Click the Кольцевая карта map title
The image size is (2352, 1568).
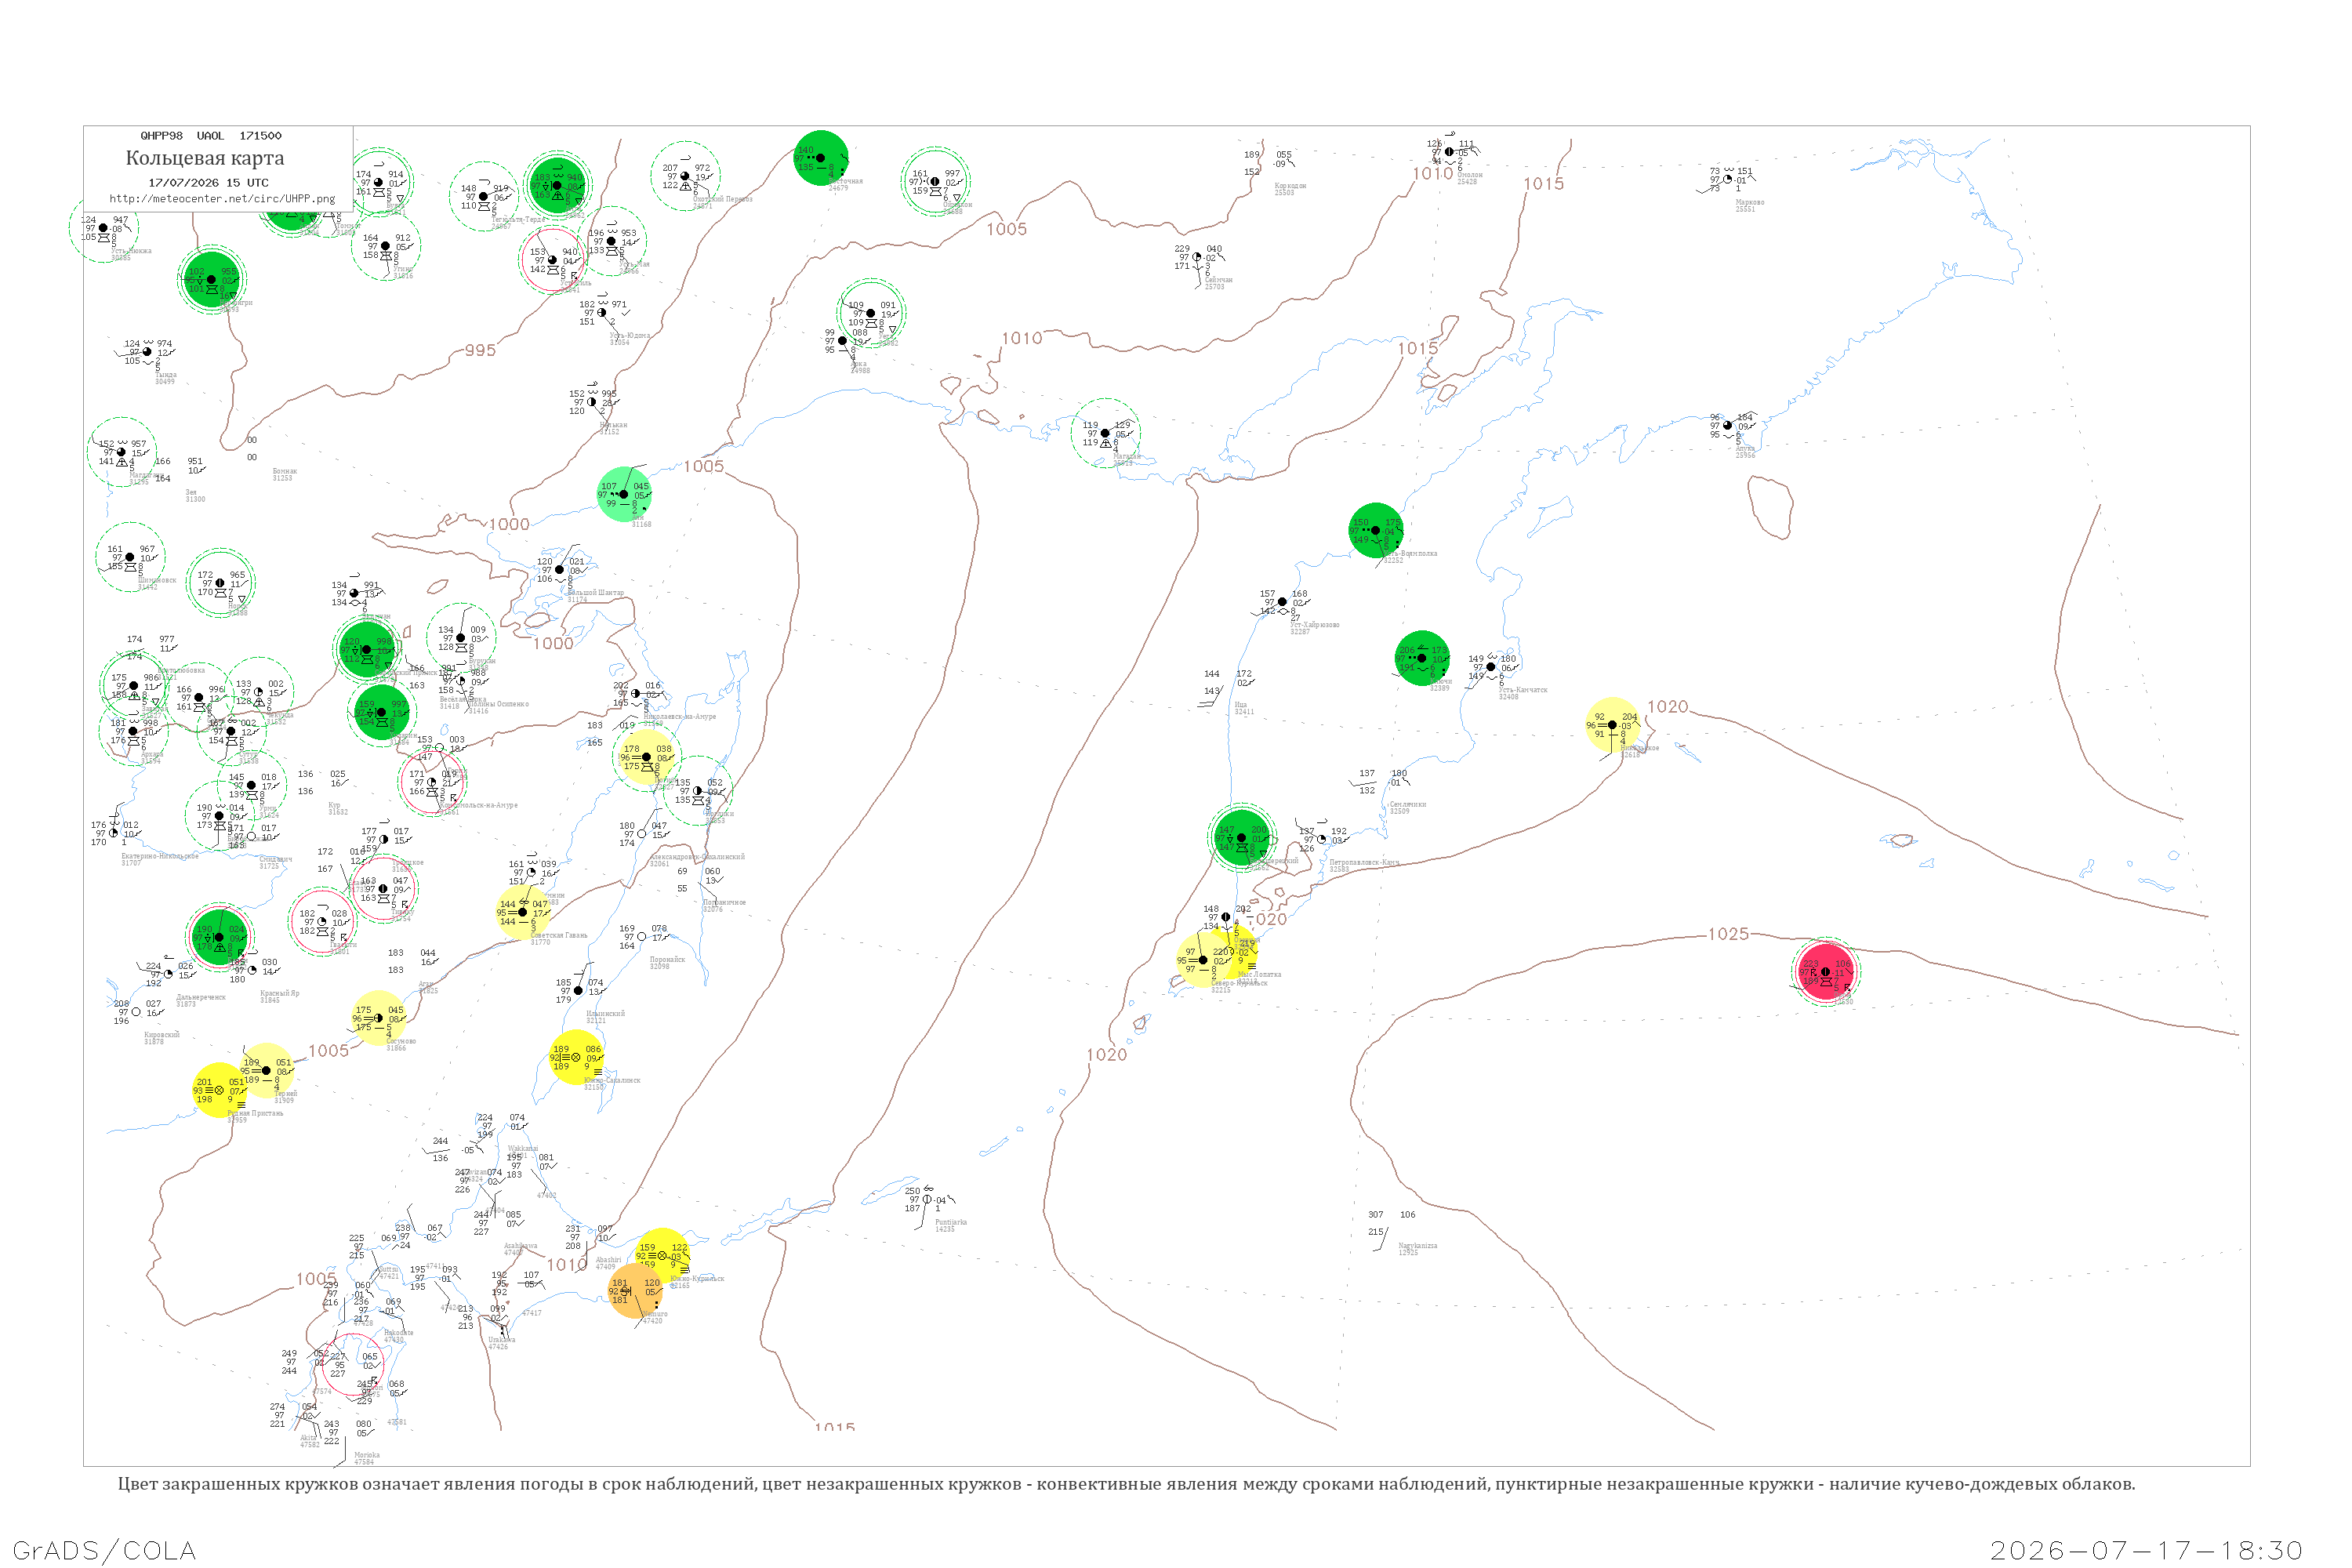[x=205, y=158]
